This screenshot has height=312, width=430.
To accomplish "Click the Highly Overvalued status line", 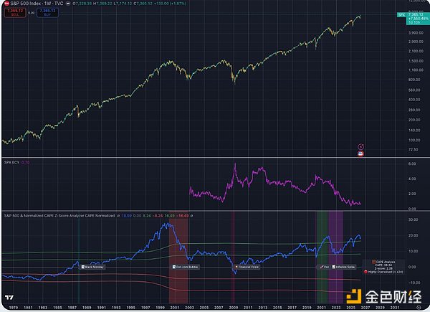I will tap(383, 272).
